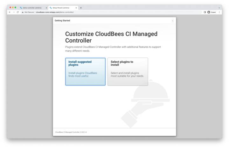Image resolution: width=229 pixels, height=148 pixels.
Task: Reload the current page
Action: [x=17, y=12]
